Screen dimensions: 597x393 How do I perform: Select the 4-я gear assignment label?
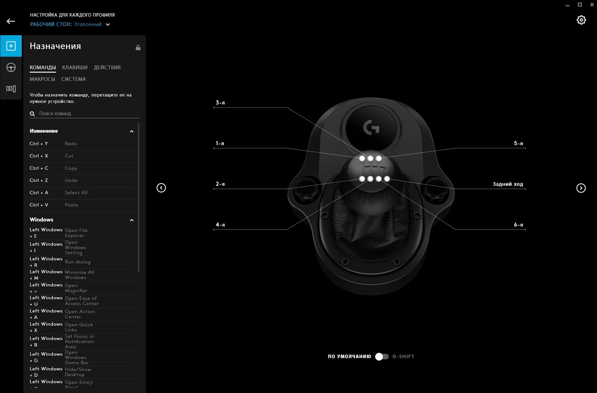pyautogui.click(x=220, y=225)
